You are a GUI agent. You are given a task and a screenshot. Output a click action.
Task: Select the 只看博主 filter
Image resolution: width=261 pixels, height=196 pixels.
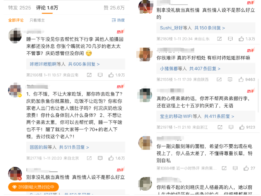[37, 20]
